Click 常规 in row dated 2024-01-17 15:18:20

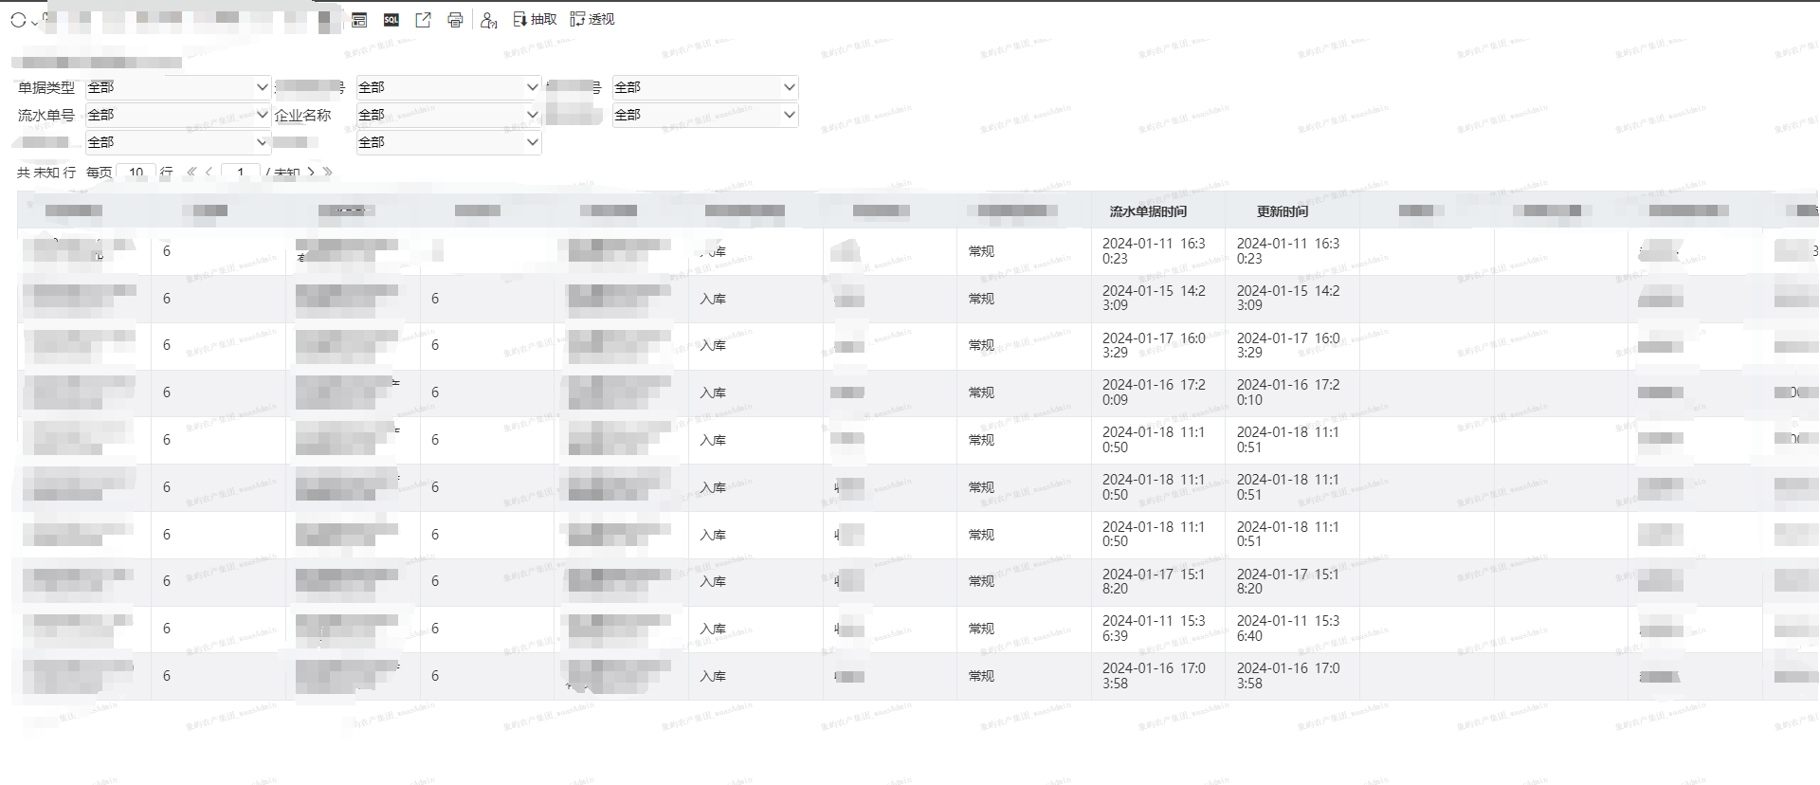pyautogui.click(x=981, y=581)
